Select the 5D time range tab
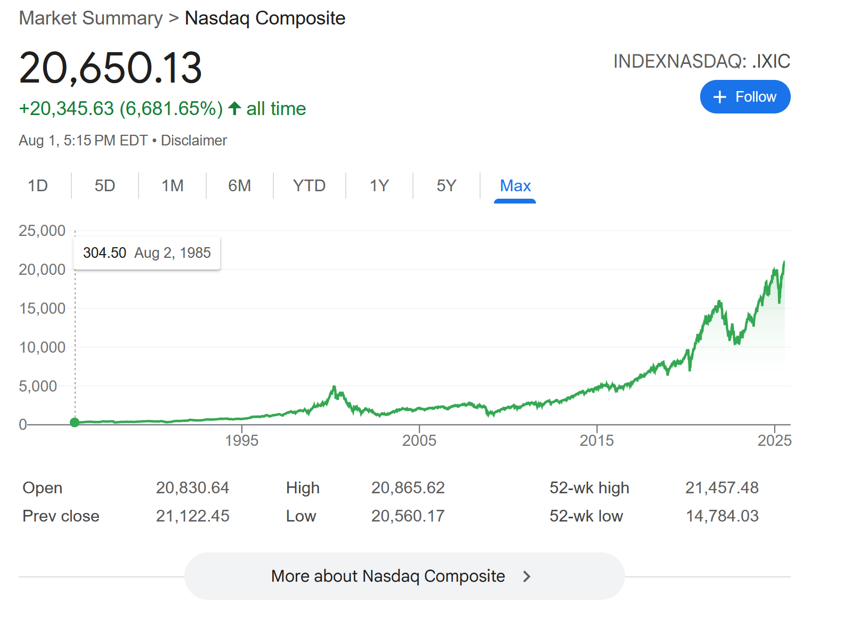The width and height of the screenshot is (844, 619). click(x=105, y=186)
